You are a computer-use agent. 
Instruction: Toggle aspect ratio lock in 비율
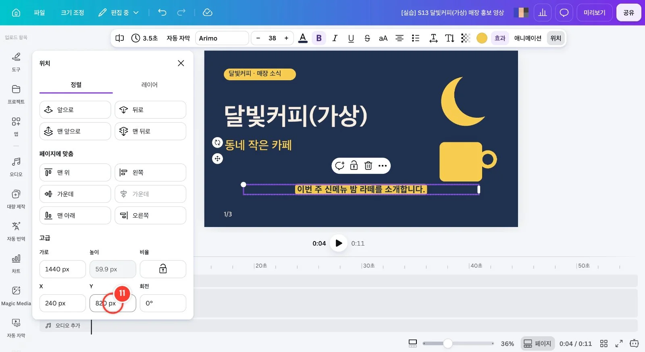coord(163,269)
